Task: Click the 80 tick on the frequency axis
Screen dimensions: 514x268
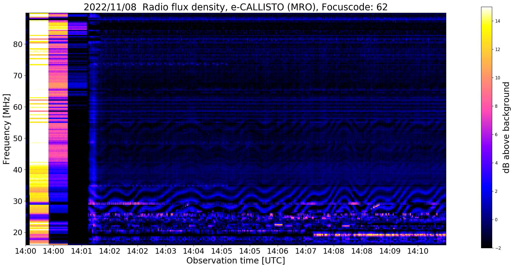Action: point(18,44)
